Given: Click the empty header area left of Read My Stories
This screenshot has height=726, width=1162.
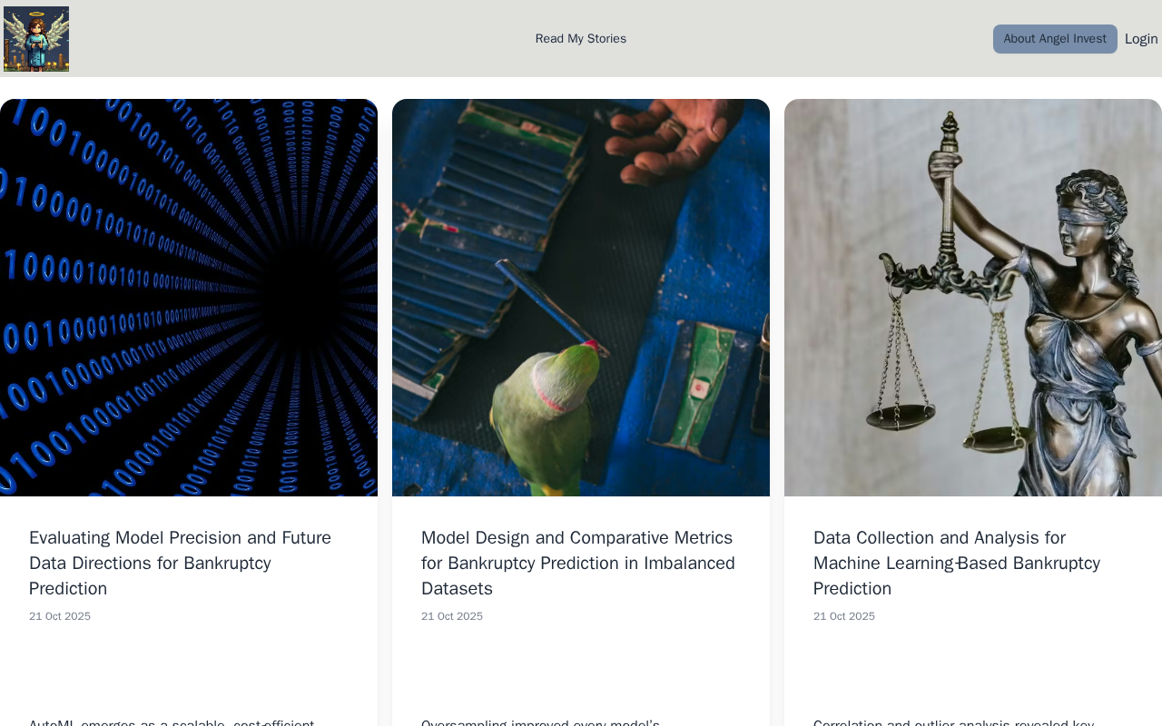Looking at the screenshot, I should click(300, 39).
